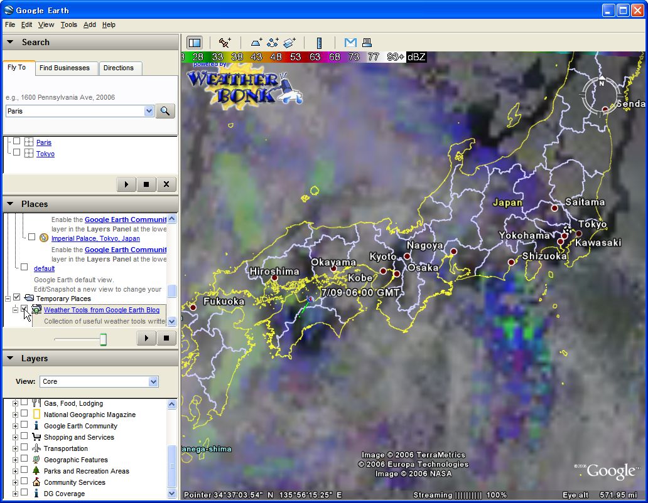Click Geographic Features layer icon
648x503 pixels.
pos(36,459)
